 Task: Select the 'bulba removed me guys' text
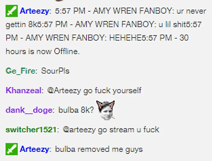[x=99, y=149]
